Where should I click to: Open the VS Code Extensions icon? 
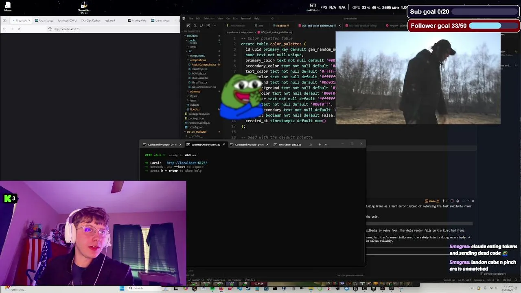coord(208,26)
